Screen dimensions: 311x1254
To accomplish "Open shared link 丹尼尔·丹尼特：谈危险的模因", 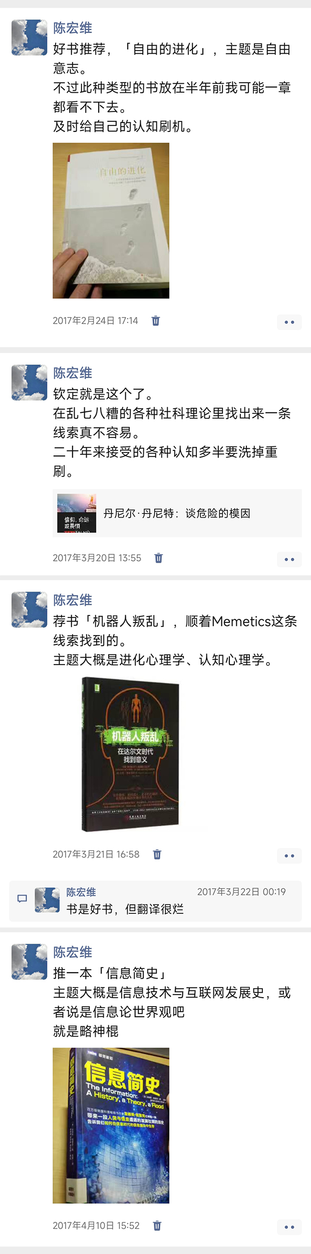I will coord(177,513).
